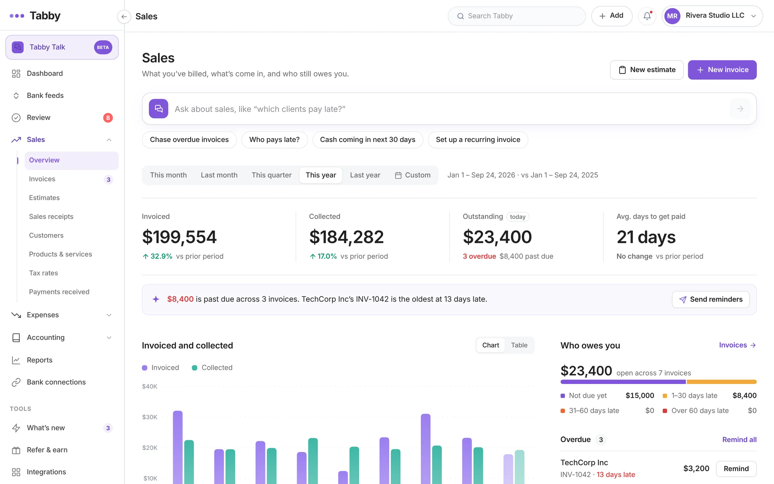This screenshot has height=484, width=774.
Task: Click the Bank feeds arrows icon
Action: [16, 96]
